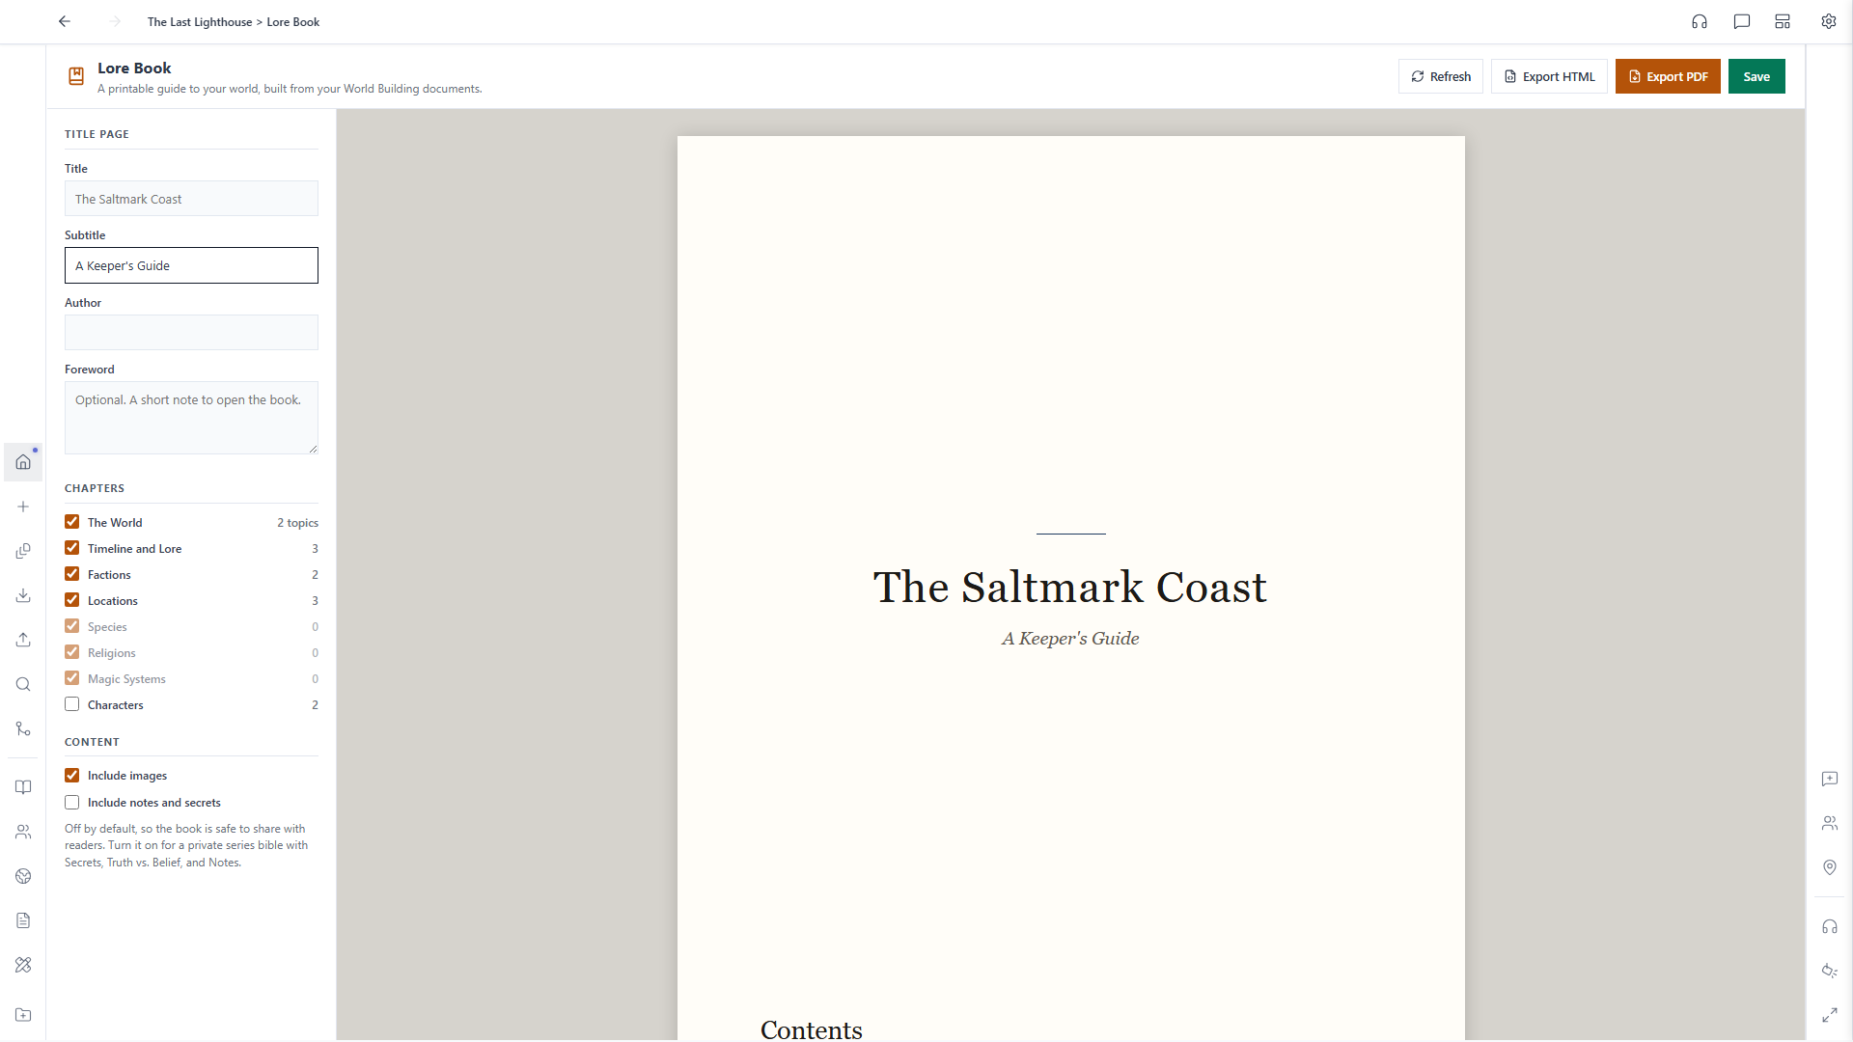Screen dimensions: 1853x1042
Task: Open the globe icon in left sidebar
Action: (x=23, y=876)
